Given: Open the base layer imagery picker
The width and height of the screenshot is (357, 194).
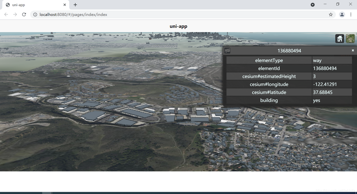Looking at the screenshot, I should pos(350,39).
